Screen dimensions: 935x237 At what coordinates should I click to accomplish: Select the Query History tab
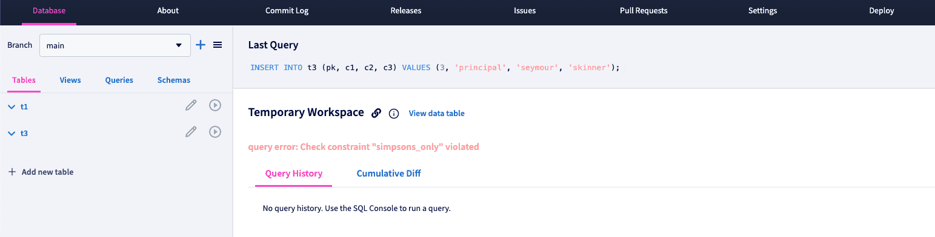294,174
